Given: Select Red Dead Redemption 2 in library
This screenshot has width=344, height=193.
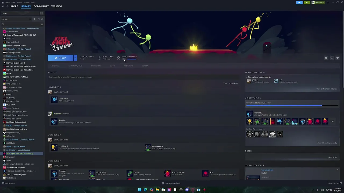Looking at the screenshot, I should [16, 122].
